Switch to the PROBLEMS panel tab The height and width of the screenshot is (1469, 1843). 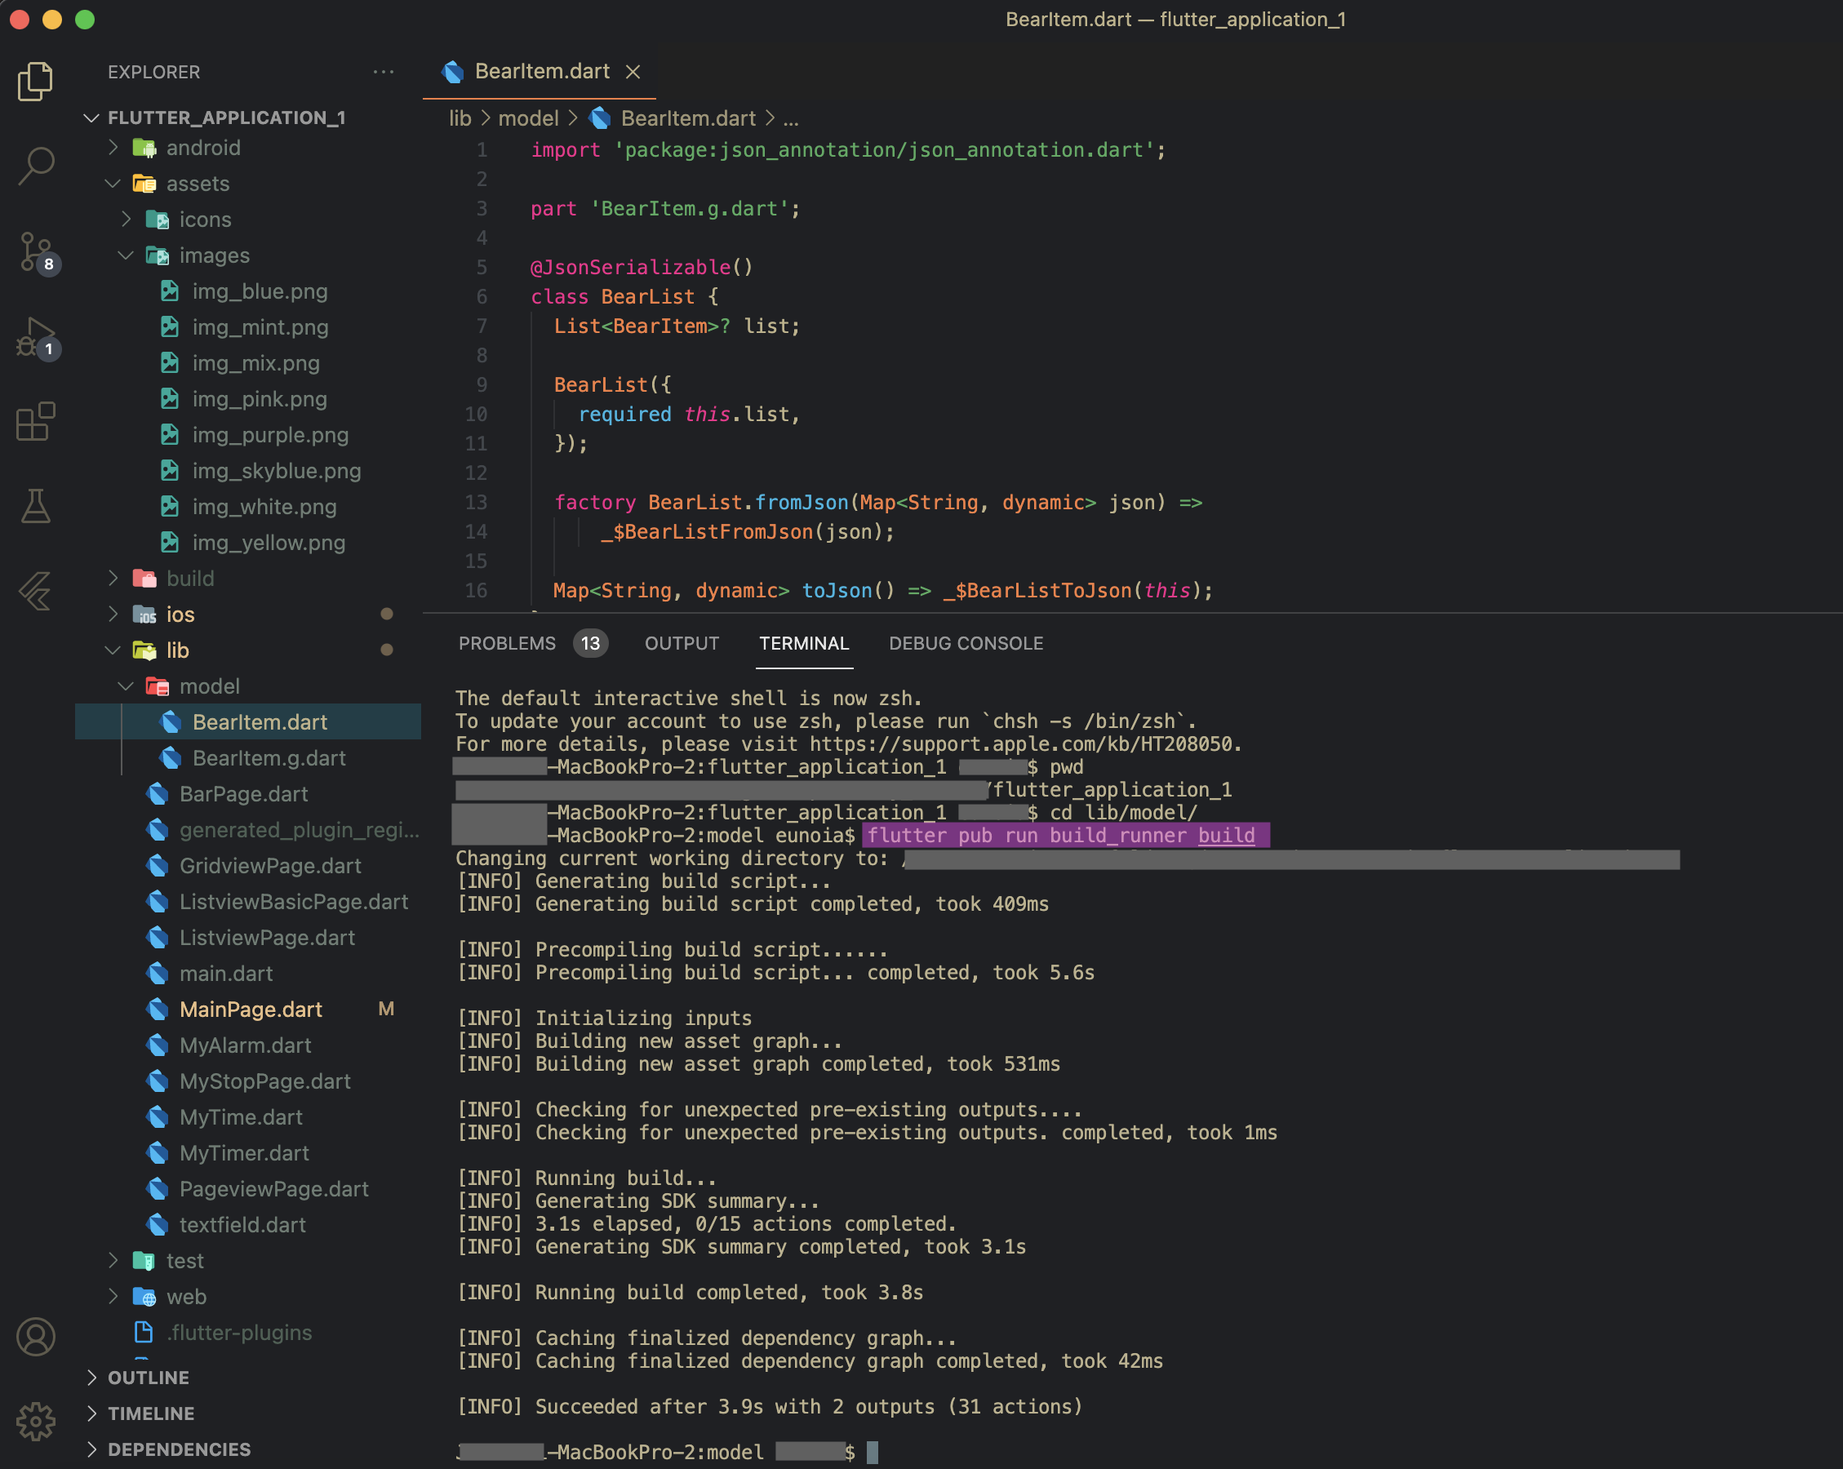click(507, 643)
